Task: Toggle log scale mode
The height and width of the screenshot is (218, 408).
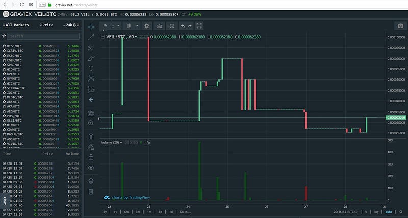Action: (x=376, y=212)
